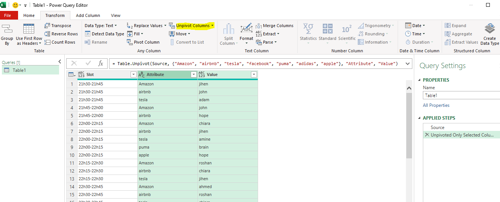Open the Attribute column filter dropdown
This screenshot has height=202, width=500.
coord(194,74)
